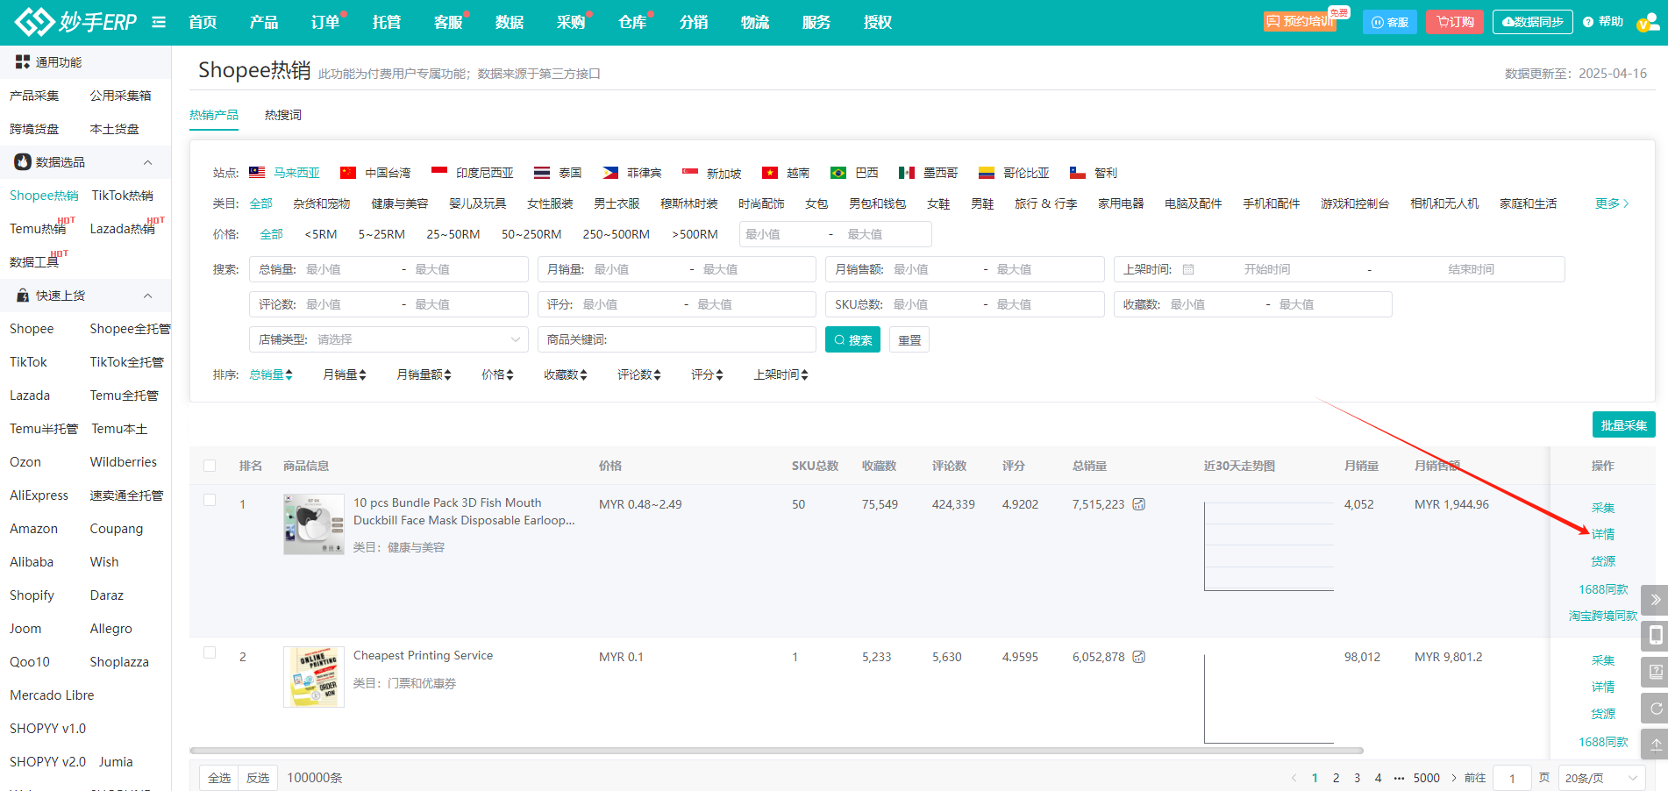
Task: Filter by 健康与美容 category
Action: point(400,203)
